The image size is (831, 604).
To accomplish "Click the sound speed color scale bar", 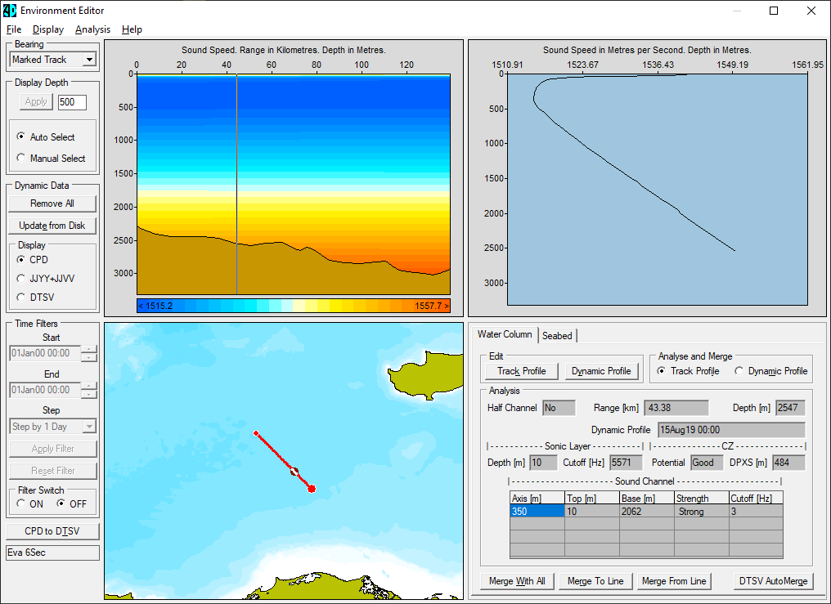I will click(x=294, y=306).
